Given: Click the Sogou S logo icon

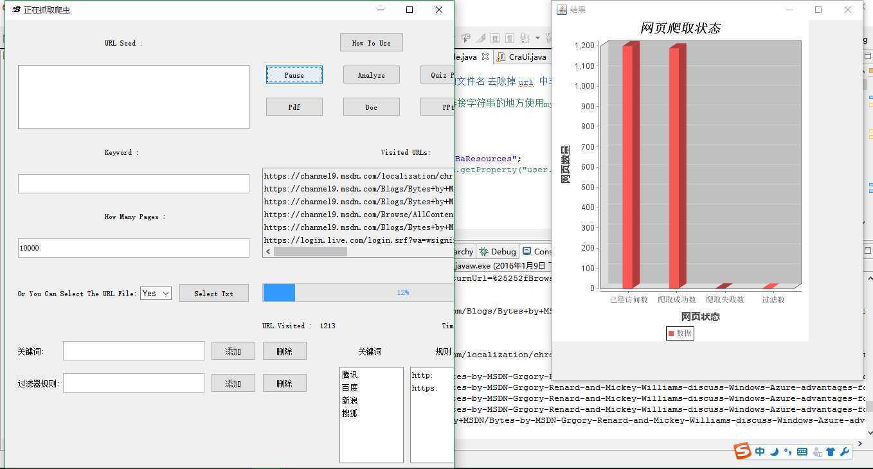Looking at the screenshot, I should point(742,451).
